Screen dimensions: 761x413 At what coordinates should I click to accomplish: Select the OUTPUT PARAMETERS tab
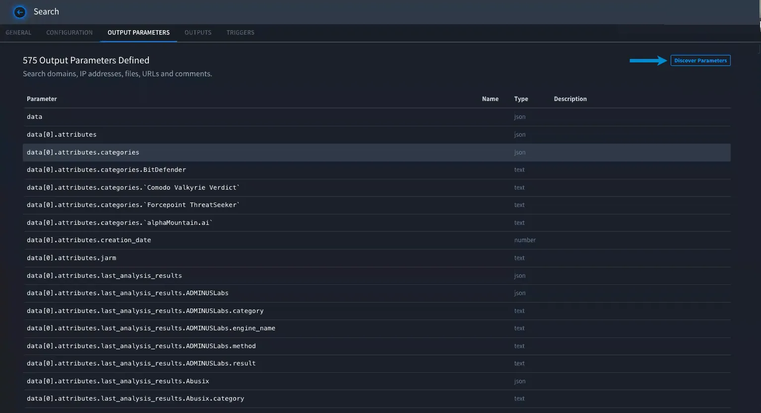tap(138, 33)
